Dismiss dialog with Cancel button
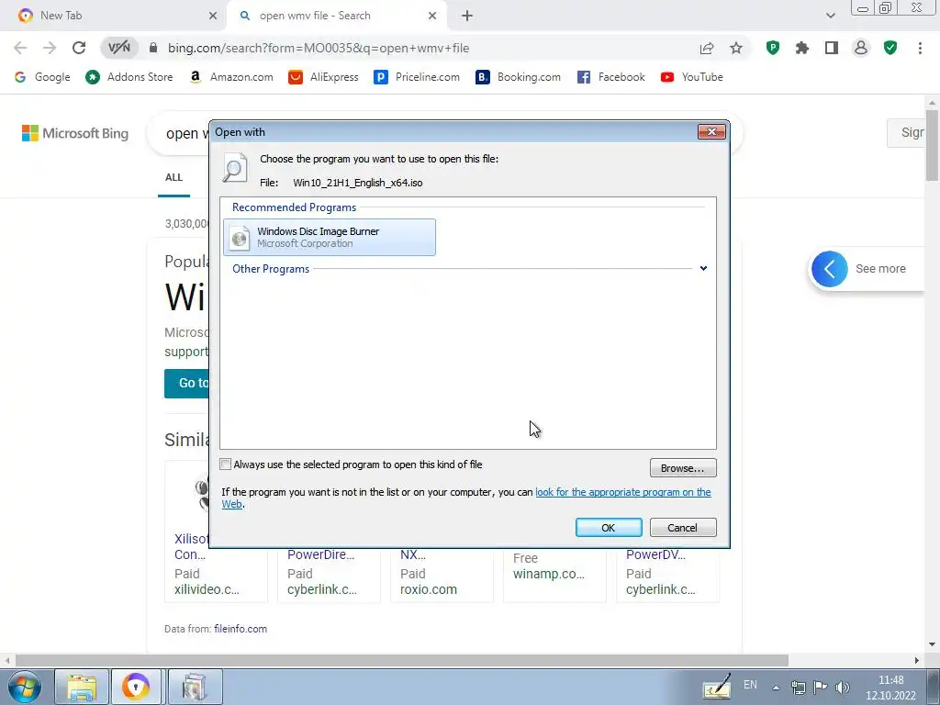This screenshot has height=705, width=940. [683, 528]
